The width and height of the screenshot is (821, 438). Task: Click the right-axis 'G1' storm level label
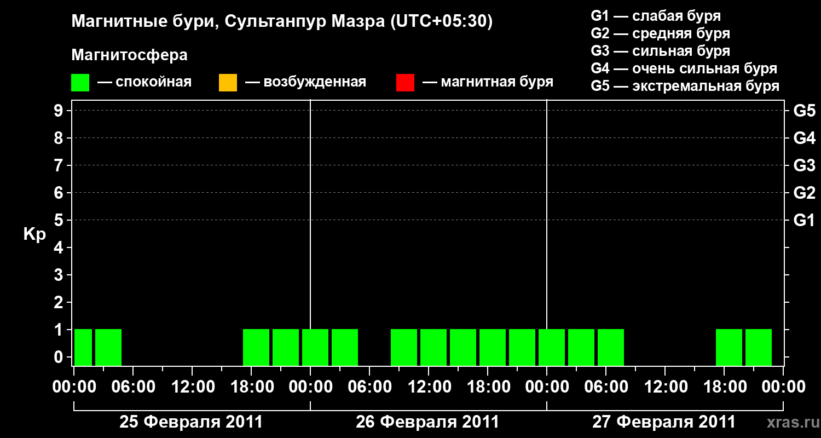tap(805, 220)
